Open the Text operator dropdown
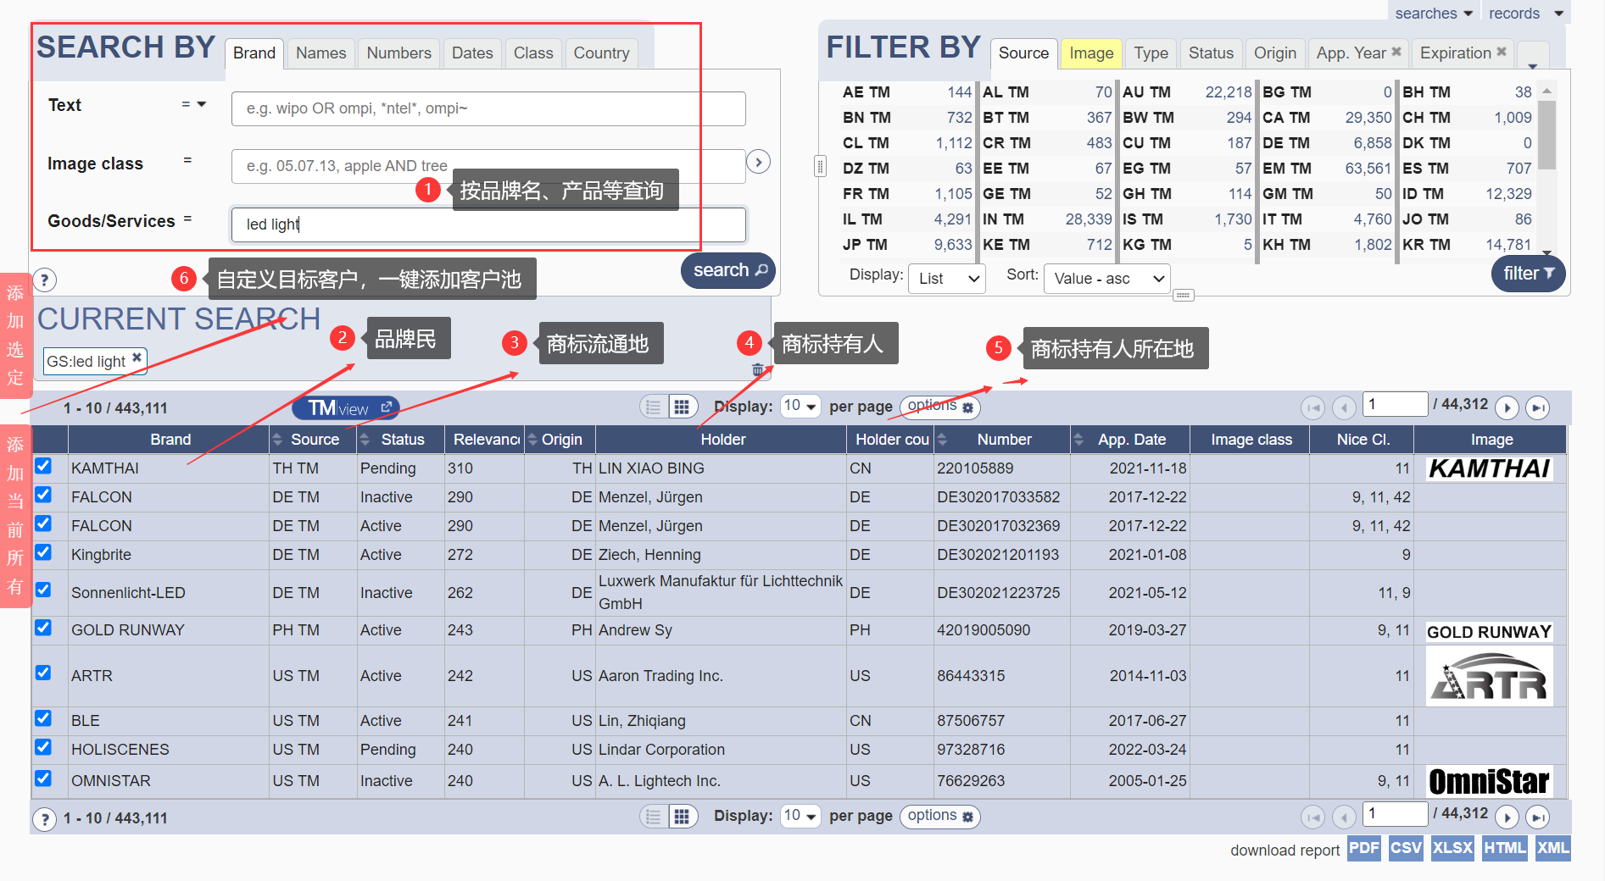 194,104
